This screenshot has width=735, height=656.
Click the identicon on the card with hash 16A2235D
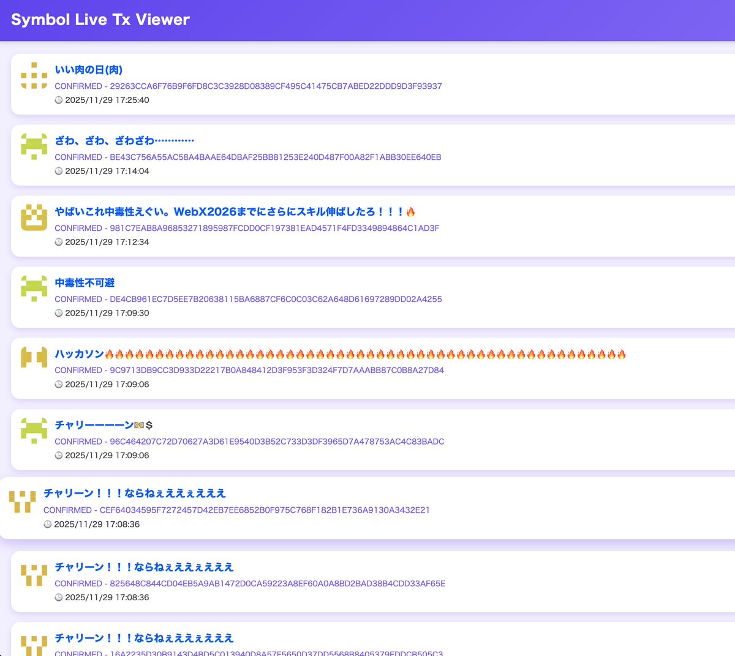coord(34,646)
